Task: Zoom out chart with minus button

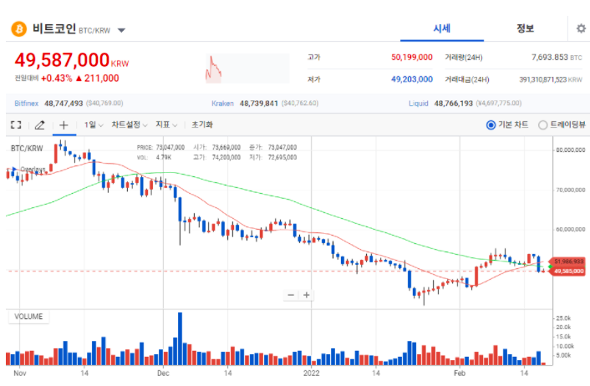Action: tap(291, 294)
